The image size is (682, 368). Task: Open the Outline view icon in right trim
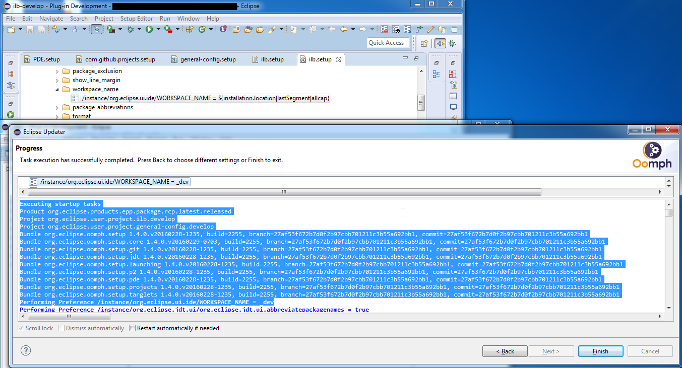(x=437, y=75)
